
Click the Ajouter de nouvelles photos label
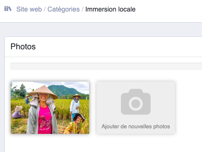click(x=136, y=126)
